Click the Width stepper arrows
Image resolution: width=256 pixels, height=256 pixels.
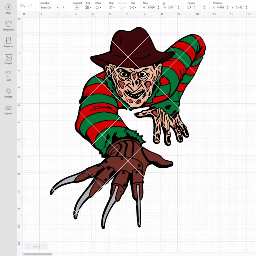pyautogui.click(x=158, y=7)
